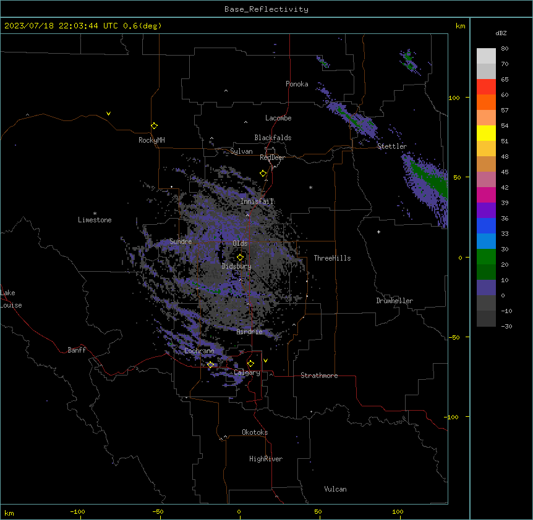The width and height of the screenshot is (533, 520).
Task: Click the -50 tick label on right axis
Action: click(x=454, y=337)
